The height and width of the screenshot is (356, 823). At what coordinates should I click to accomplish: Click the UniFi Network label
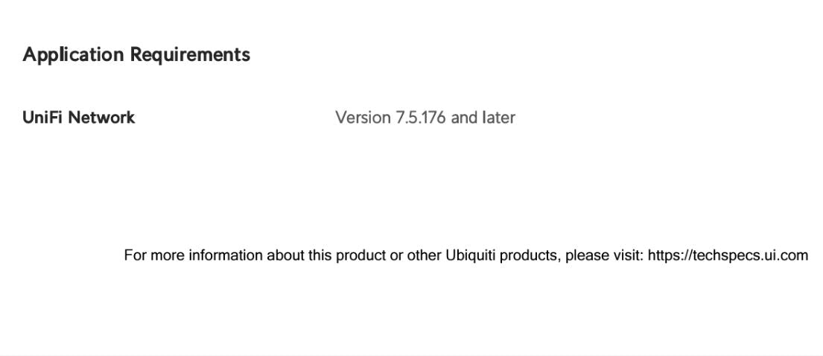(79, 118)
